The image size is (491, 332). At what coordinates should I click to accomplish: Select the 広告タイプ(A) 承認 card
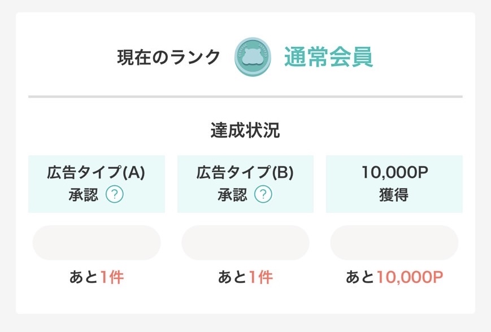[97, 184]
